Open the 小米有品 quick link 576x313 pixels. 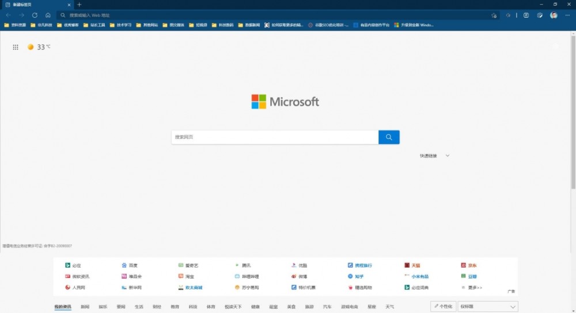point(416,276)
